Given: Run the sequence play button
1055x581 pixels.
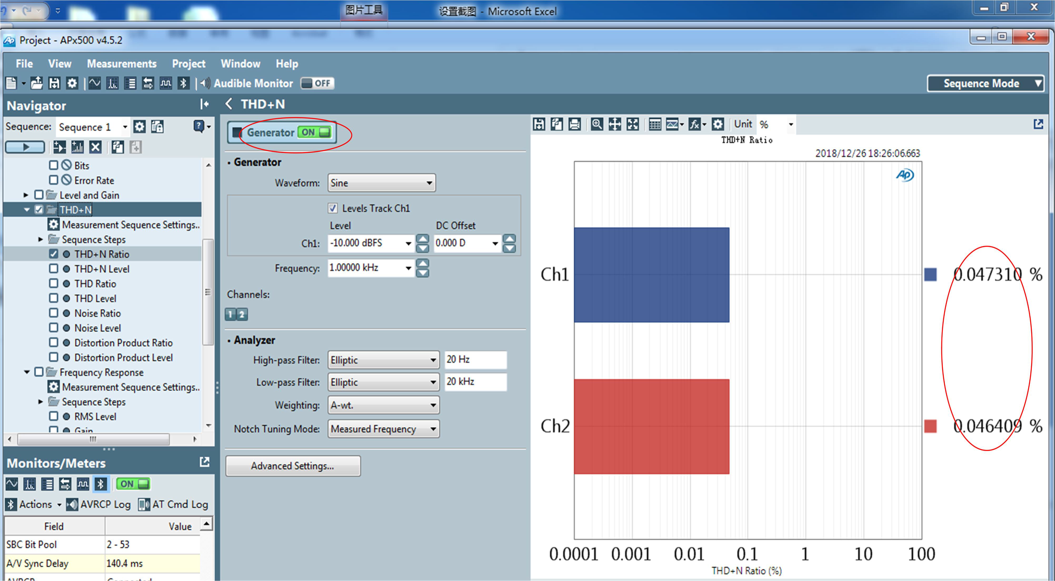Looking at the screenshot, I should [25, 147].
